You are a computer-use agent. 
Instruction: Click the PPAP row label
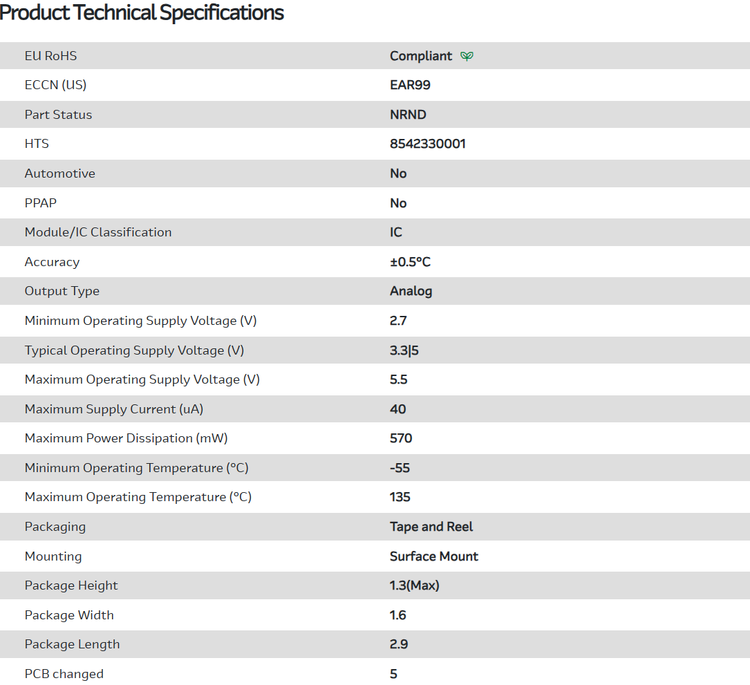tap(40, 203)
